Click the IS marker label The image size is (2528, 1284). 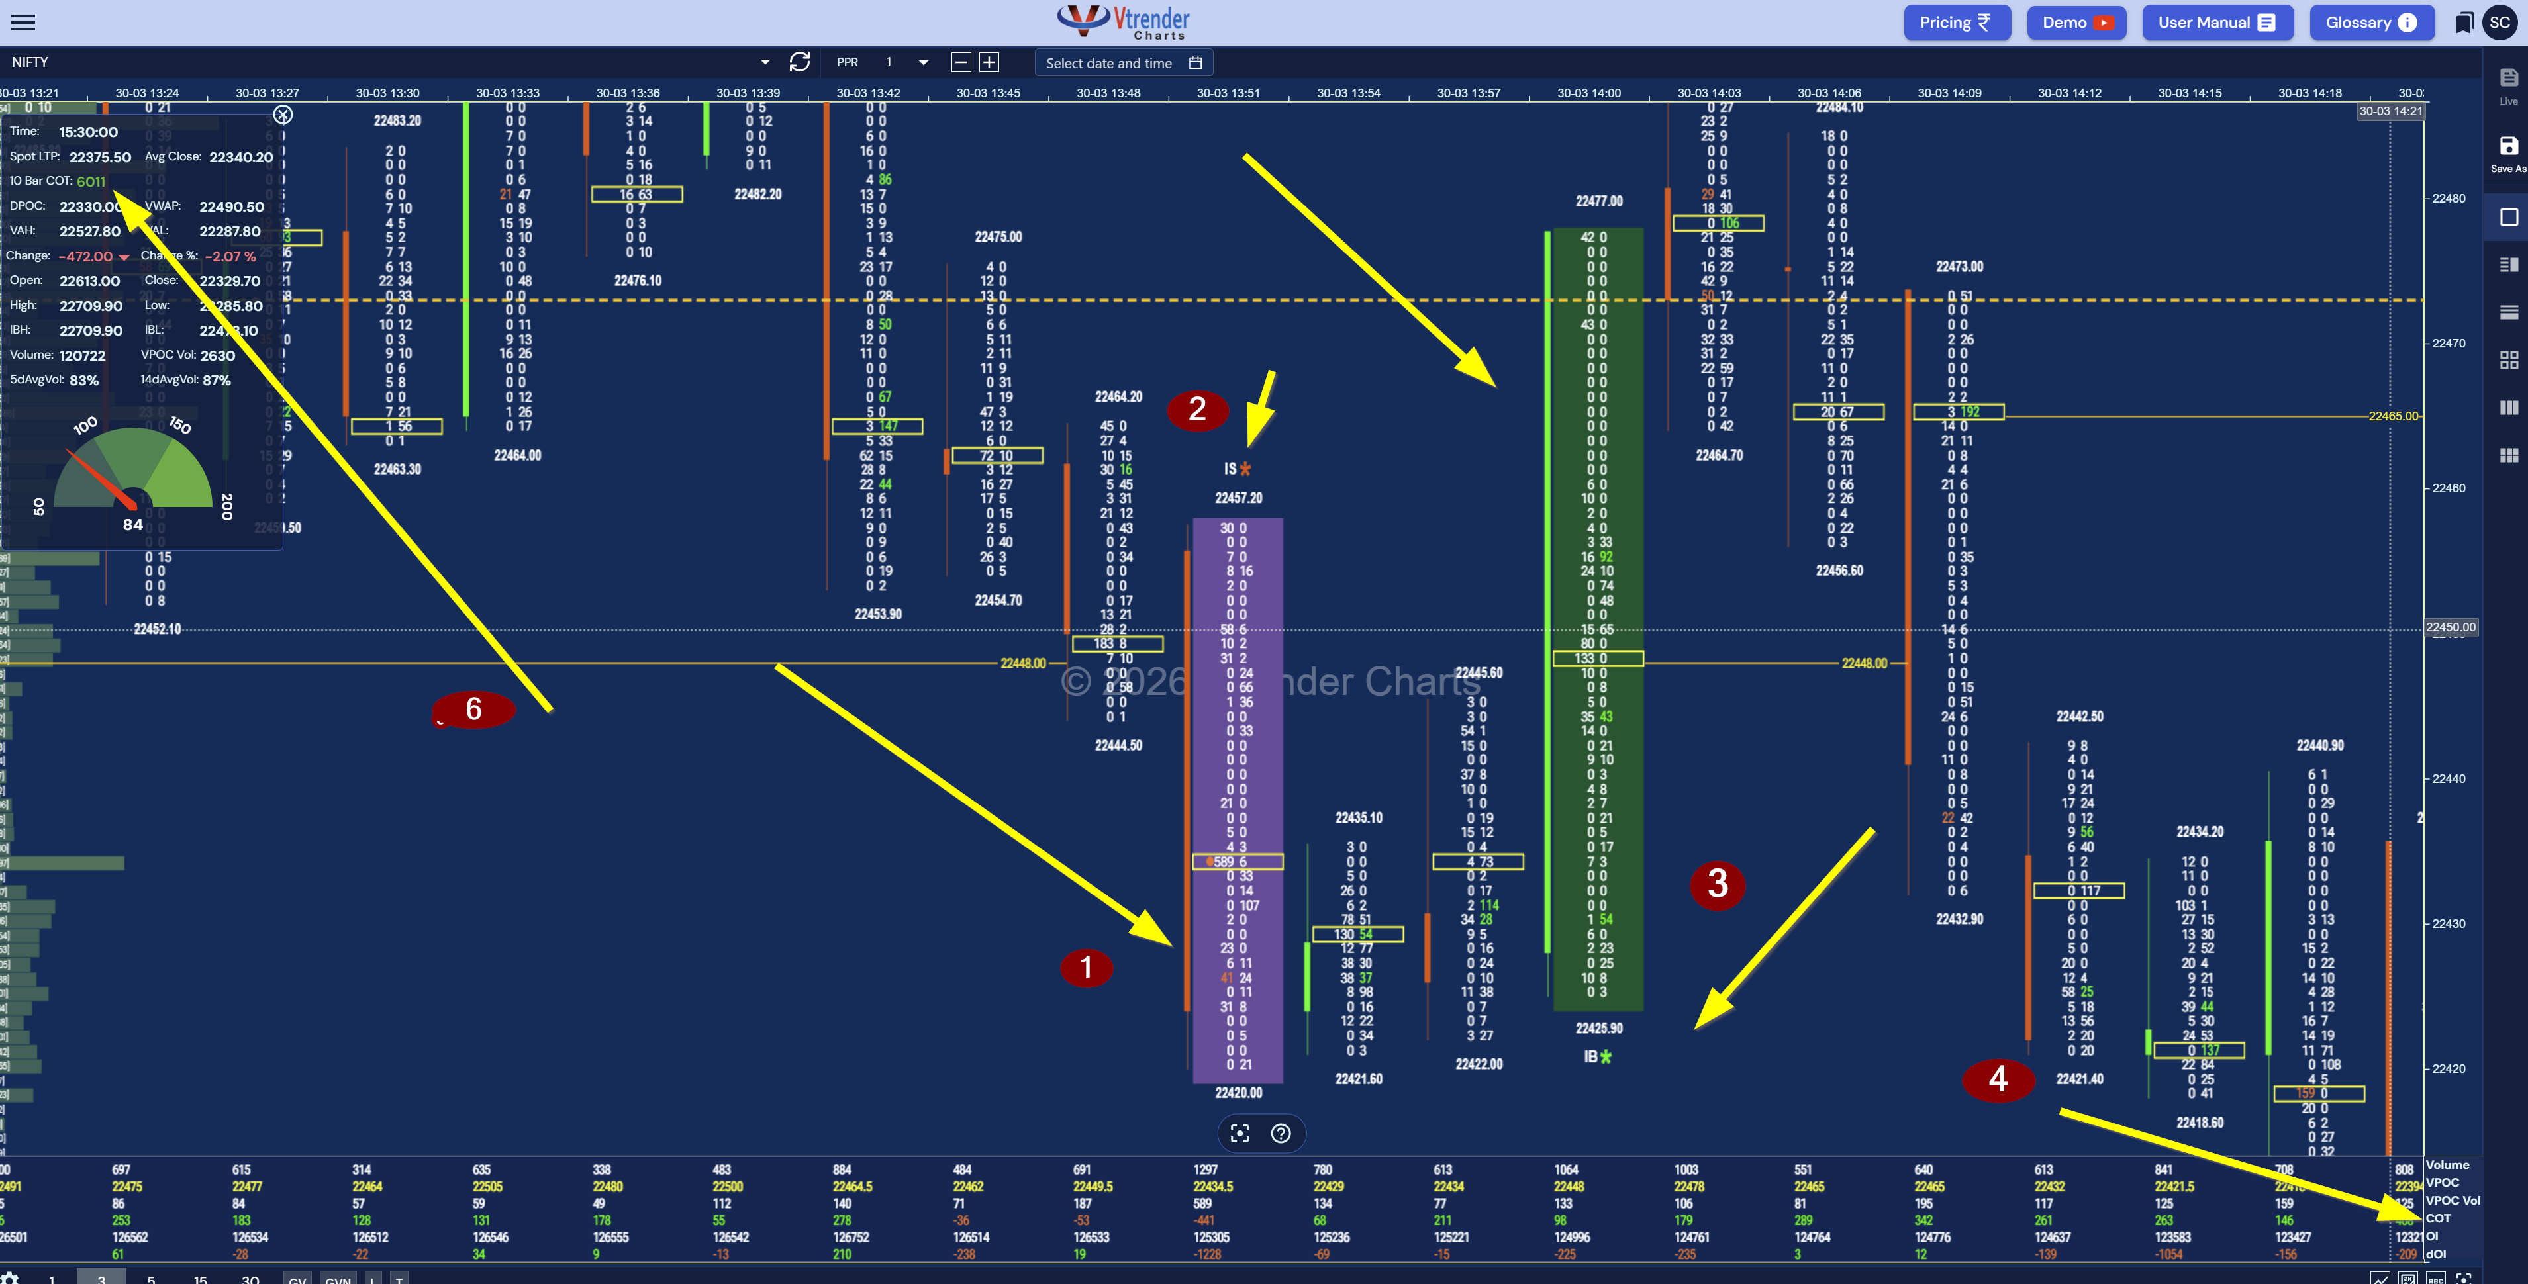click(x=1237, y=469)
